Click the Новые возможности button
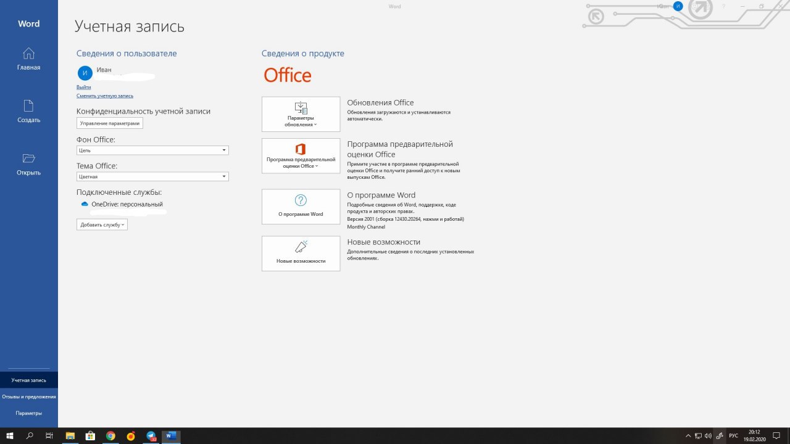Screen dimensions: 790x444 pyautogui.click(x=301, y=253)
